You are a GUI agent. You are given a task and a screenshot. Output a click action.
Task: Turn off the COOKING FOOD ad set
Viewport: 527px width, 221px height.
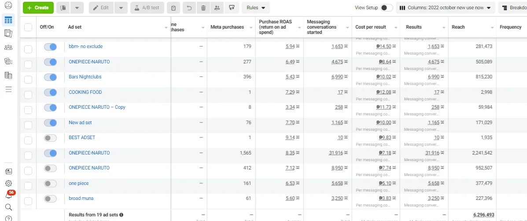coord(51,92)
